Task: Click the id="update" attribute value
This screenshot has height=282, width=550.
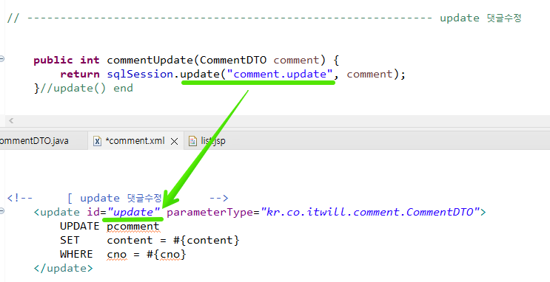Action: tap(134, 212)
